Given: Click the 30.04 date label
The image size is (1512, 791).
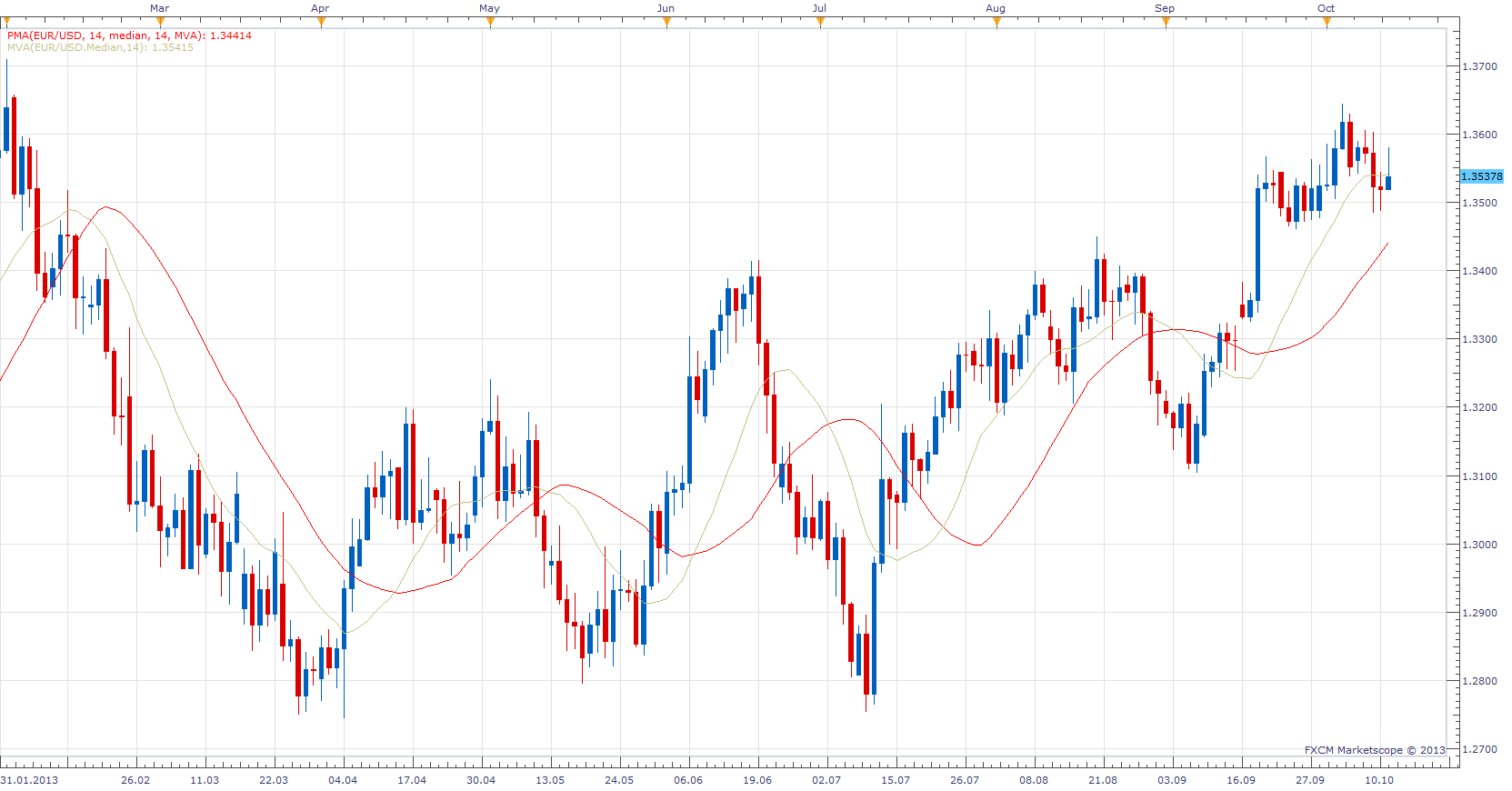Looking at the screenshot, I should 481,780.
